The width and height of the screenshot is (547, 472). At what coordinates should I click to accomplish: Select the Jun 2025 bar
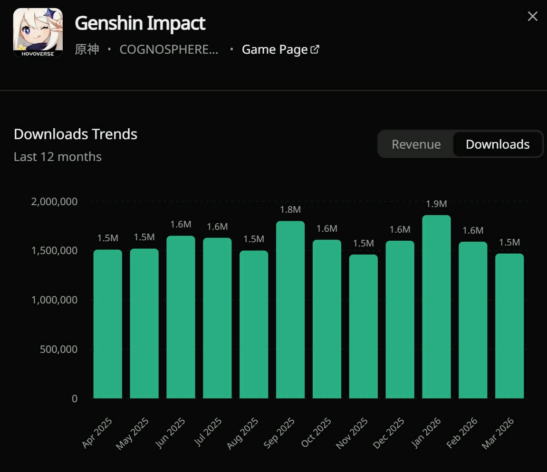181,317
